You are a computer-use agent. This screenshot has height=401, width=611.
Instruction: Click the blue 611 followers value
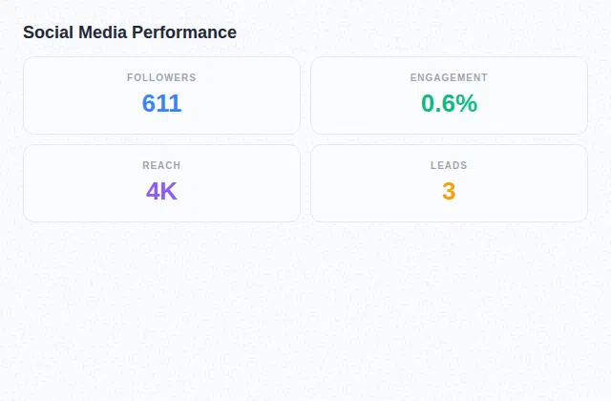[x=161, y=104]
